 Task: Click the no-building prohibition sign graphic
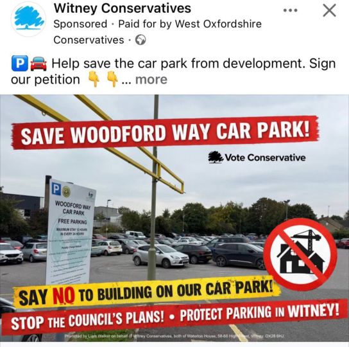click(x=300, y=254)
